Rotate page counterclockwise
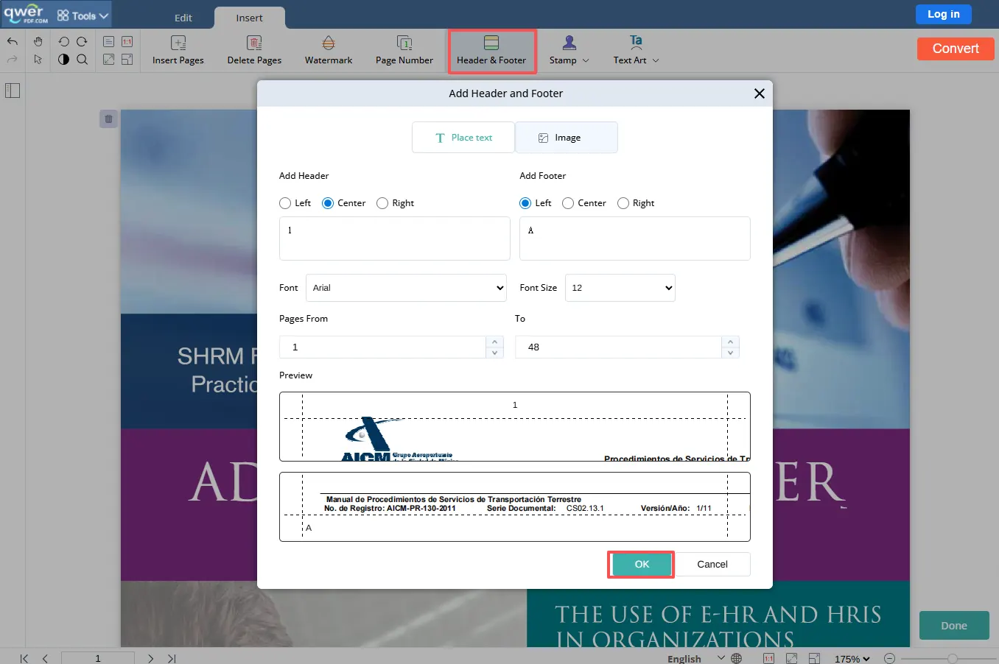Screen dimensions: 999x664 coord(63,42)
